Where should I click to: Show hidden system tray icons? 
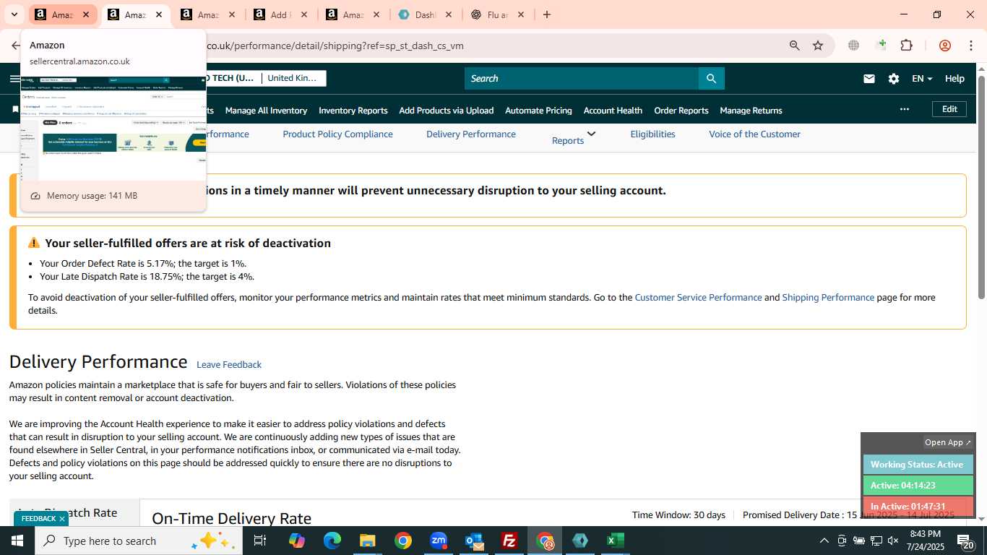coord(824,541)
